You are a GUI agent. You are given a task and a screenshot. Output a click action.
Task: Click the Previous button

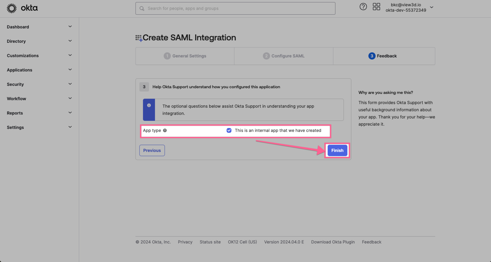click(x=152, y=150)
